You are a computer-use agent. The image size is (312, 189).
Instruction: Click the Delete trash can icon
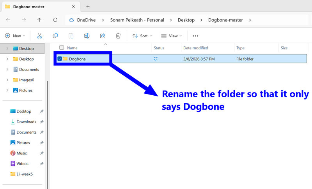coord(118,36)
